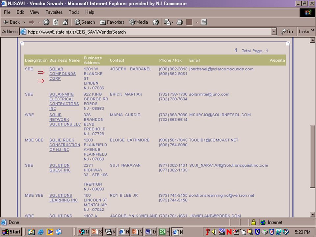This screenshot has width=316, height=237.
Task: Click email MCURCIO@SOLIDNETSOL.COM
Action: [220, 115]
